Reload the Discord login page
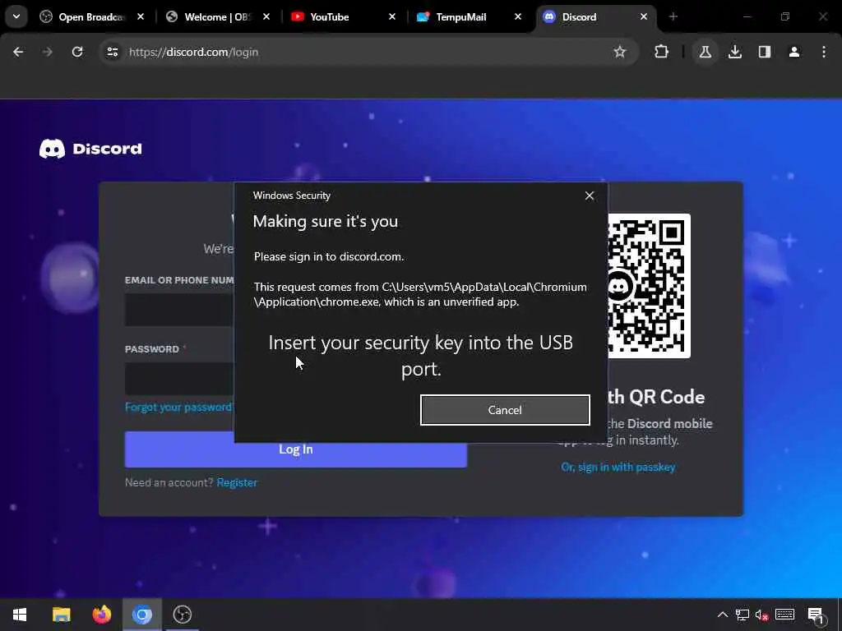 (77, 52)
